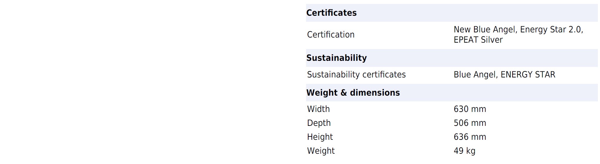Click the 506 mm depth value
The height and width of the screenshot is (164, 600).
pyautogui.click(x=470, y=123)
